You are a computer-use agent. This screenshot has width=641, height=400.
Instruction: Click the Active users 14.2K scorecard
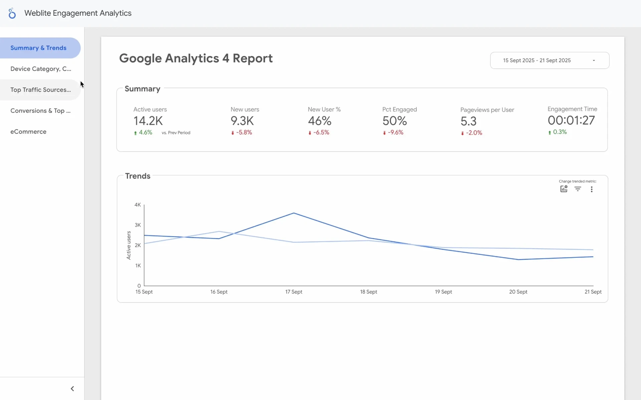(148, 121)
